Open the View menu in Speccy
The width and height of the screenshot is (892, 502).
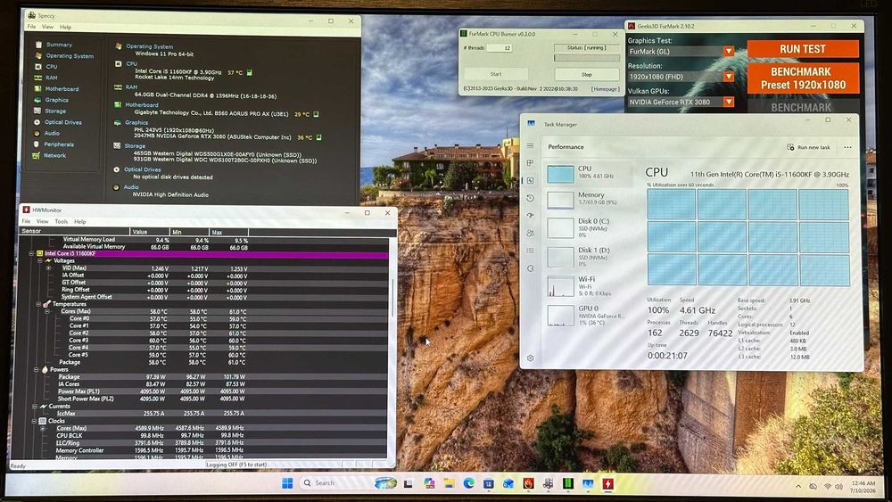48,27
